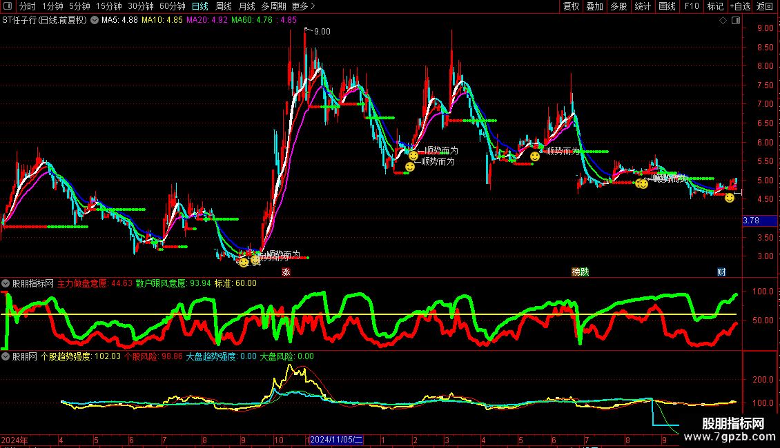Click the 3.78 price tag on the axis
The height and width of the screenshot is (448, 780).
[751, 221]
